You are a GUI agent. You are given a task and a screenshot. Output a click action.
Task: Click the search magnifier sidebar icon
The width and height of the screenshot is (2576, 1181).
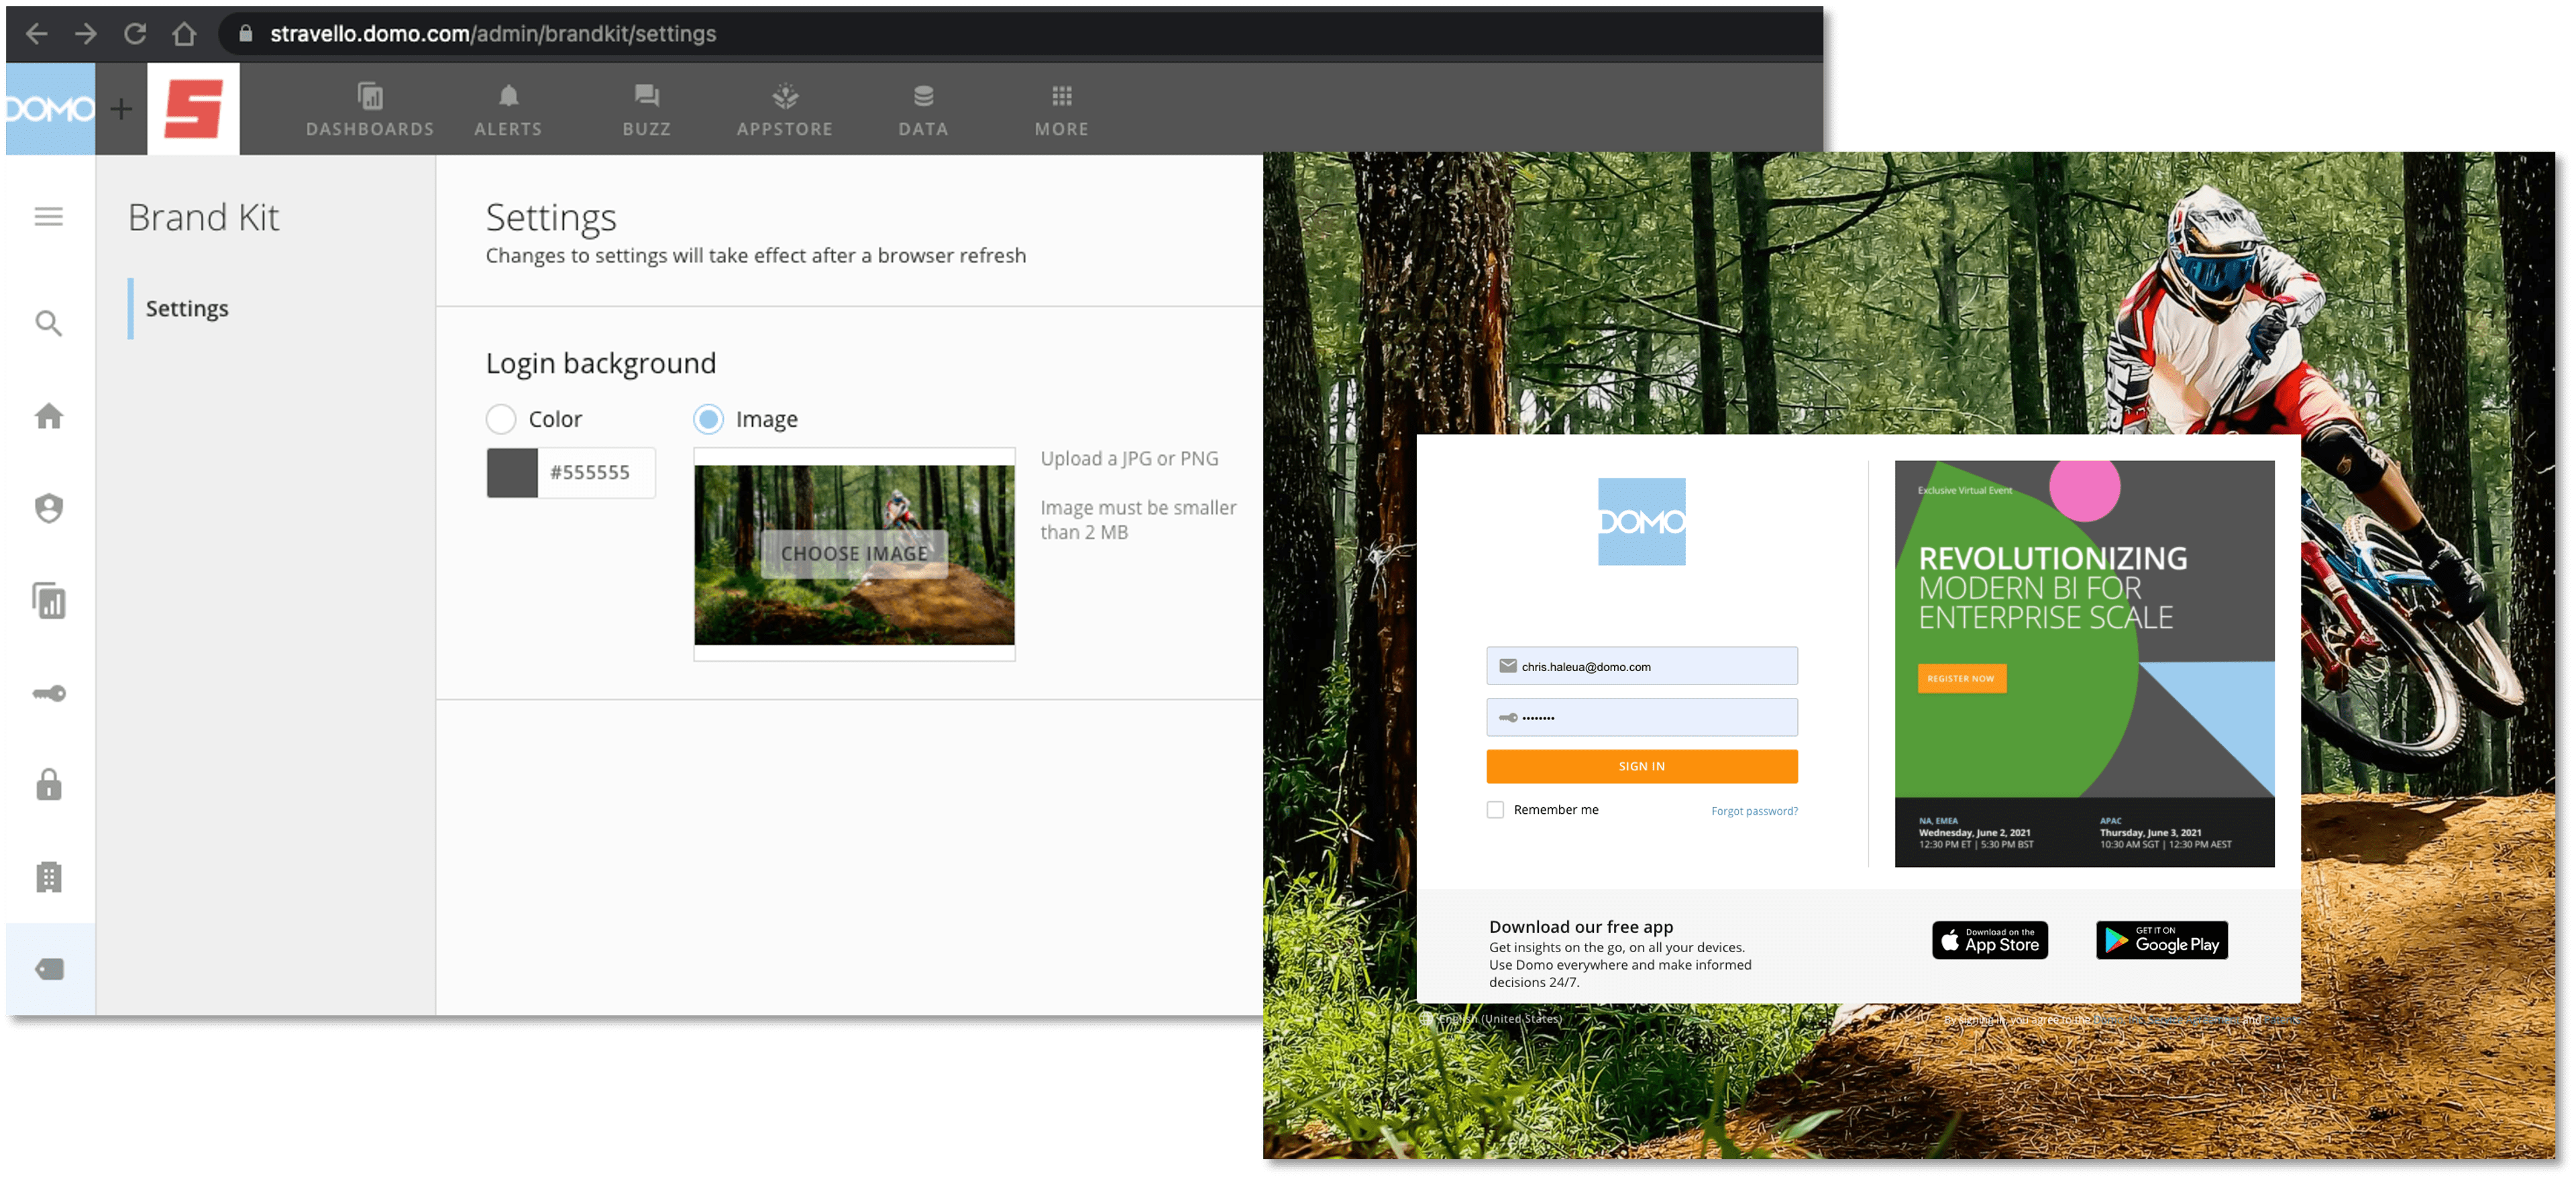click(48, 323)
